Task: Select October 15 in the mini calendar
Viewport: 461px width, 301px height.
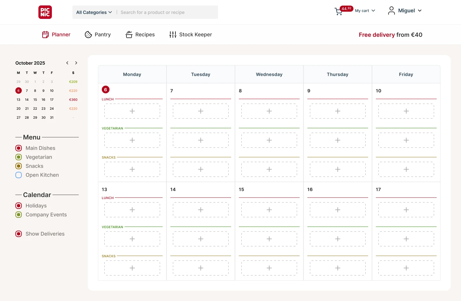Action: [x=35, y=99]
